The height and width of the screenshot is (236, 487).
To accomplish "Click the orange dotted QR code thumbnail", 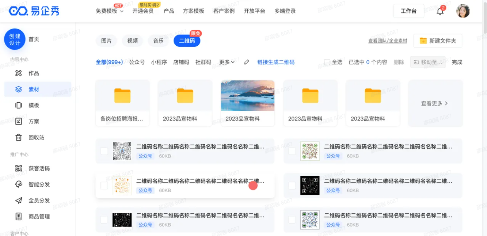I will click(x=122, y=185).
